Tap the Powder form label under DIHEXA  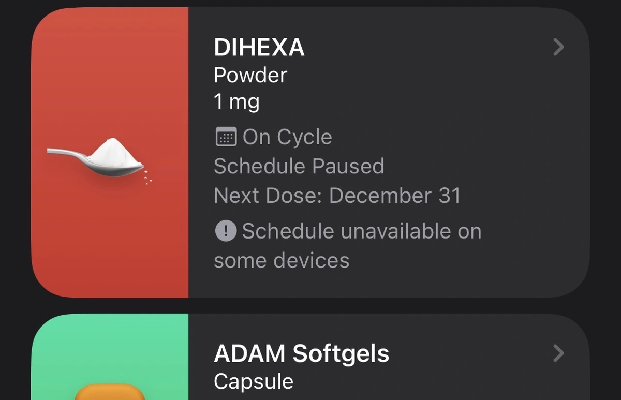tap(250, 76)
